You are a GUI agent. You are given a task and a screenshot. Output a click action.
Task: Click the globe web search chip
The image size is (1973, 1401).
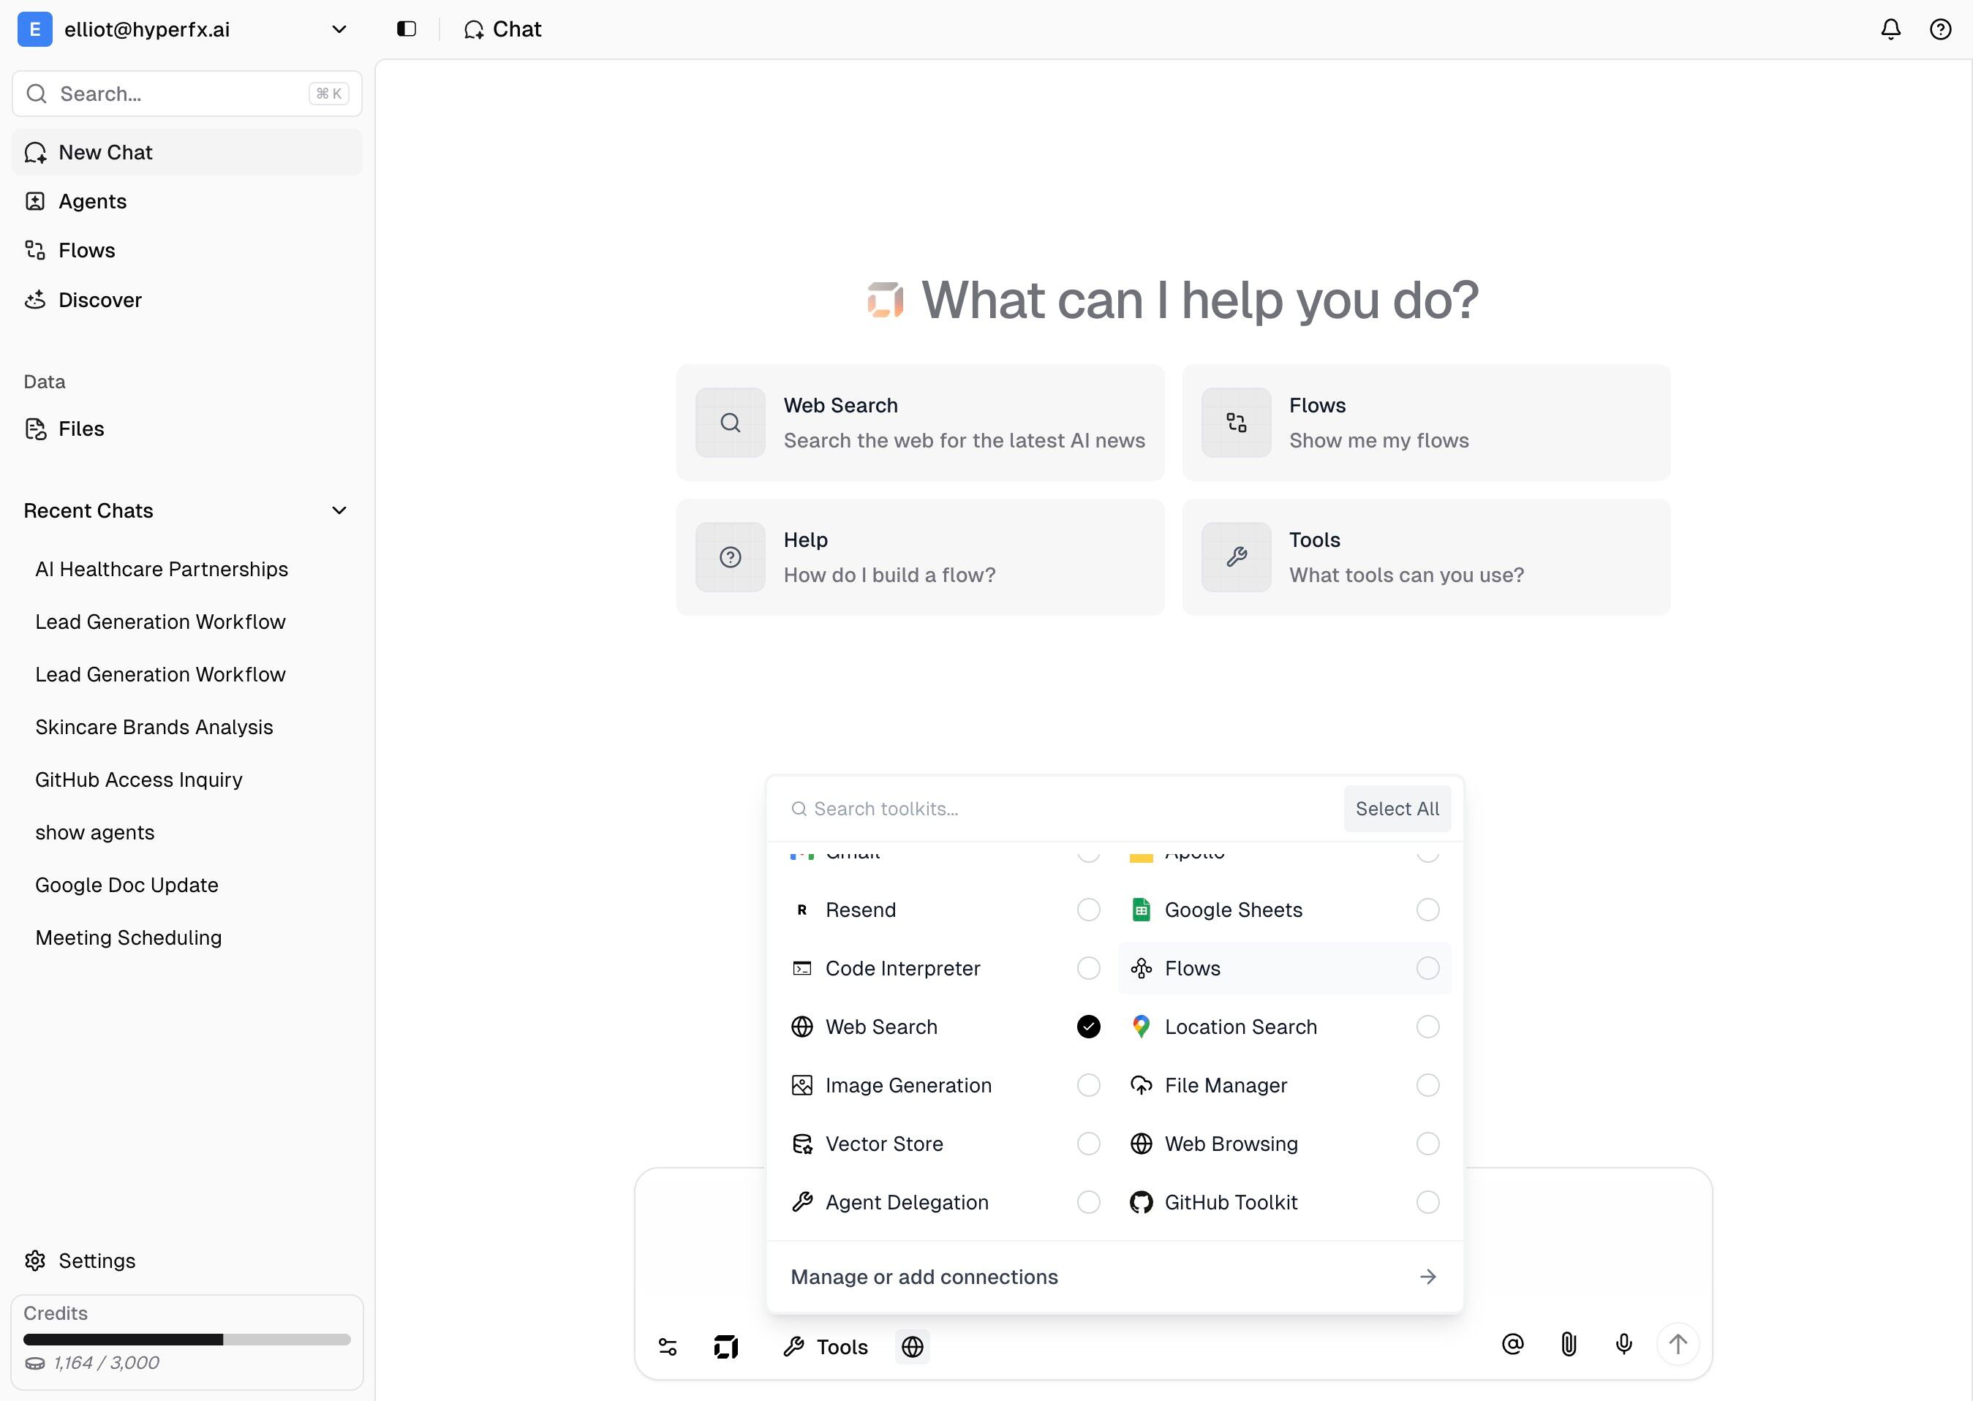[x=912, y=1347]
